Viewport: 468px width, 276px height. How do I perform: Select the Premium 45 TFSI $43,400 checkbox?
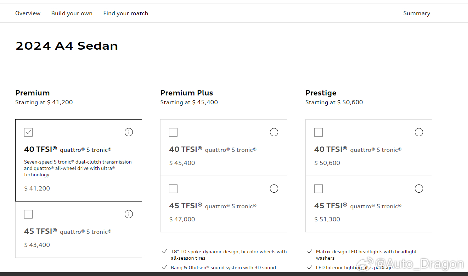[x=28, y=214]
